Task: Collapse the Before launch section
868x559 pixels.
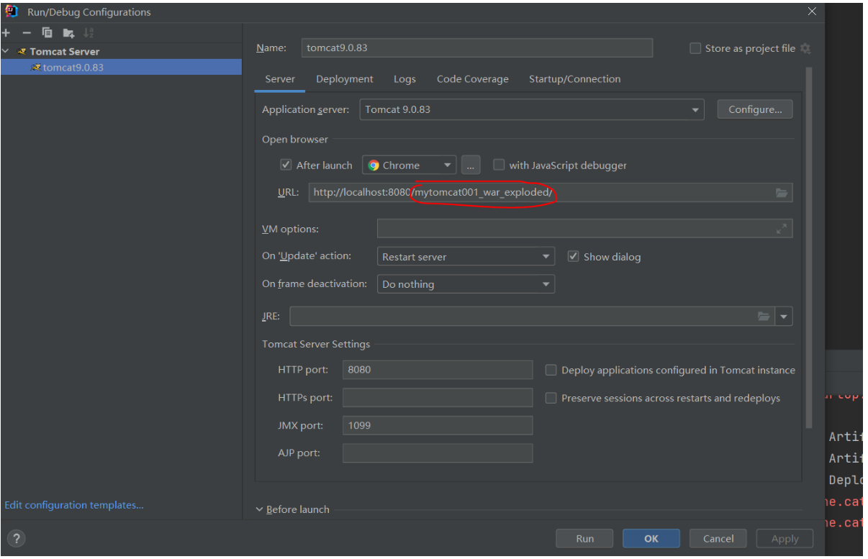Action: [x=260, y=509]
